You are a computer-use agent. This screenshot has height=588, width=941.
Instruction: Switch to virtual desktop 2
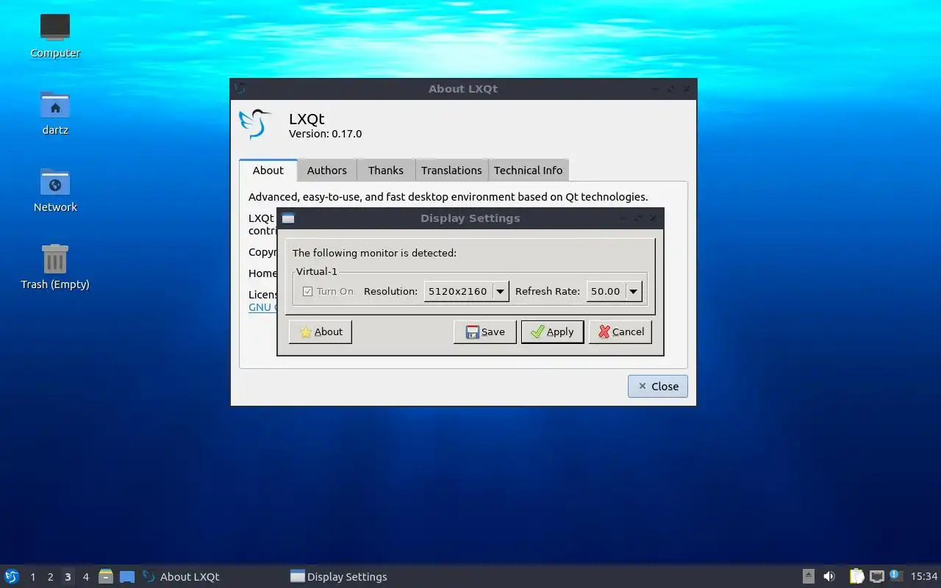[x=50, y=577]
